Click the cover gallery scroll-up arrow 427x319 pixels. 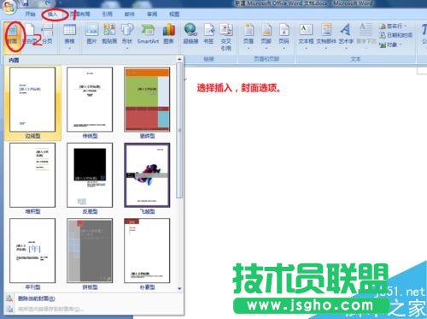(x=179, y=59)
